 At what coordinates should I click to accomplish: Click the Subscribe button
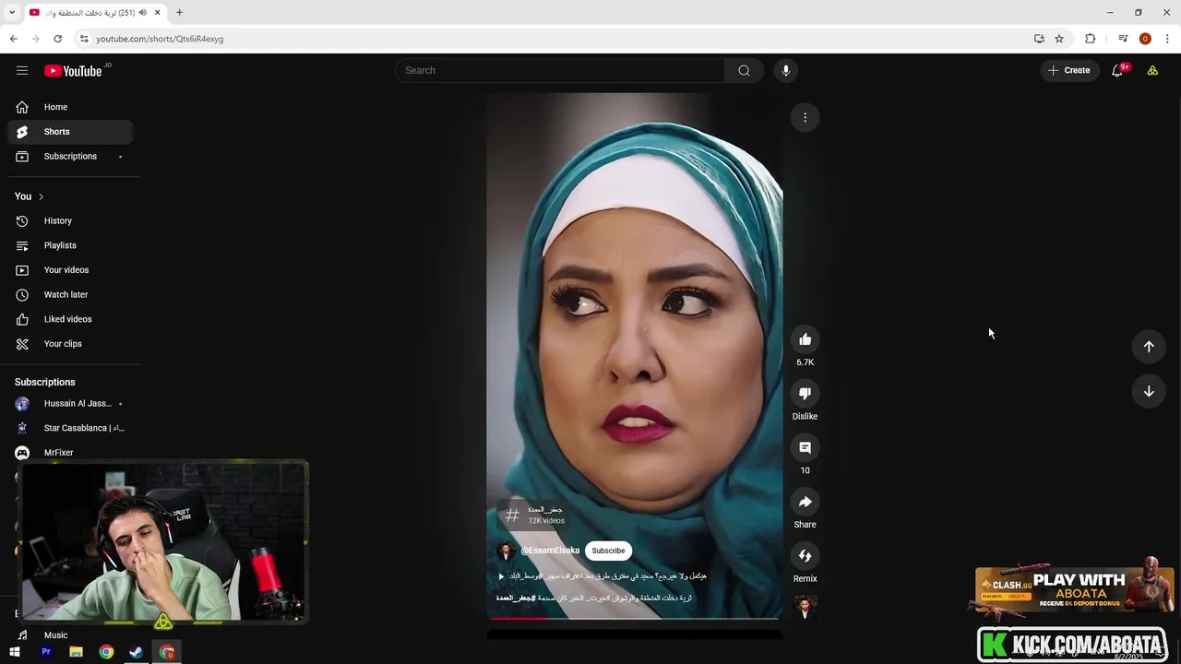pyautogui.click(x=608, y=551)
